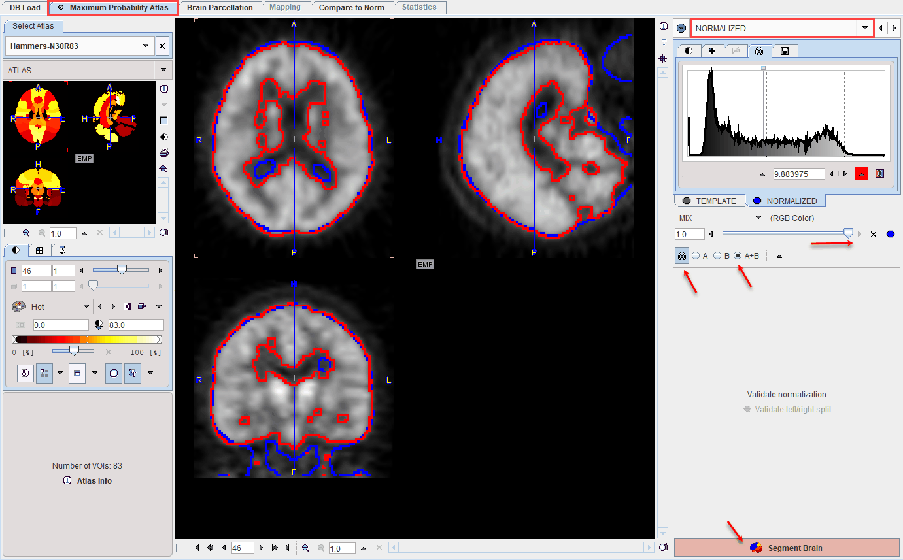
Task: Open the Hot color table dropdown
Action: pyautogui.click(x=86, y=306)
